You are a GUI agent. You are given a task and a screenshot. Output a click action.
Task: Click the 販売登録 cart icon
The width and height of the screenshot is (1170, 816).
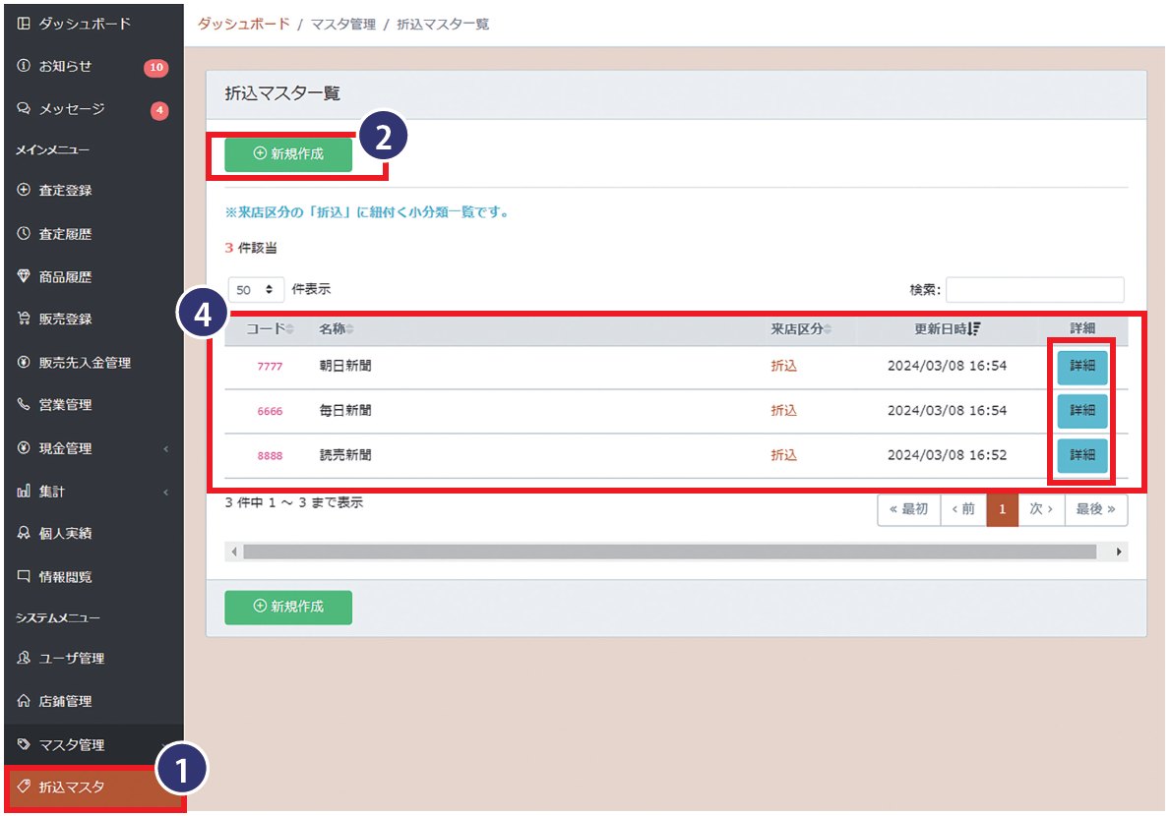24,320
